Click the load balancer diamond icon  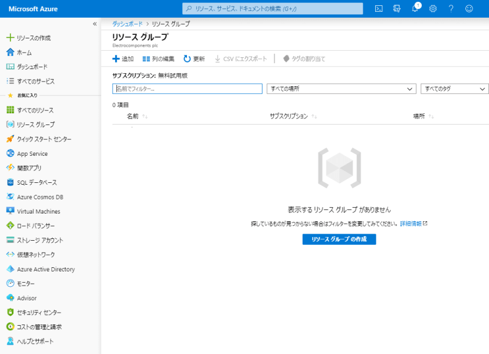click(10, 225)
